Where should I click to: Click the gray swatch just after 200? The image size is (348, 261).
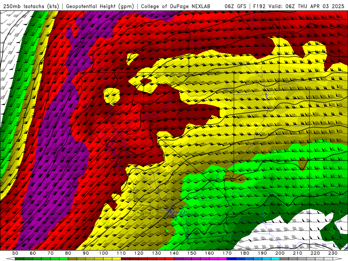coord(284,259)
